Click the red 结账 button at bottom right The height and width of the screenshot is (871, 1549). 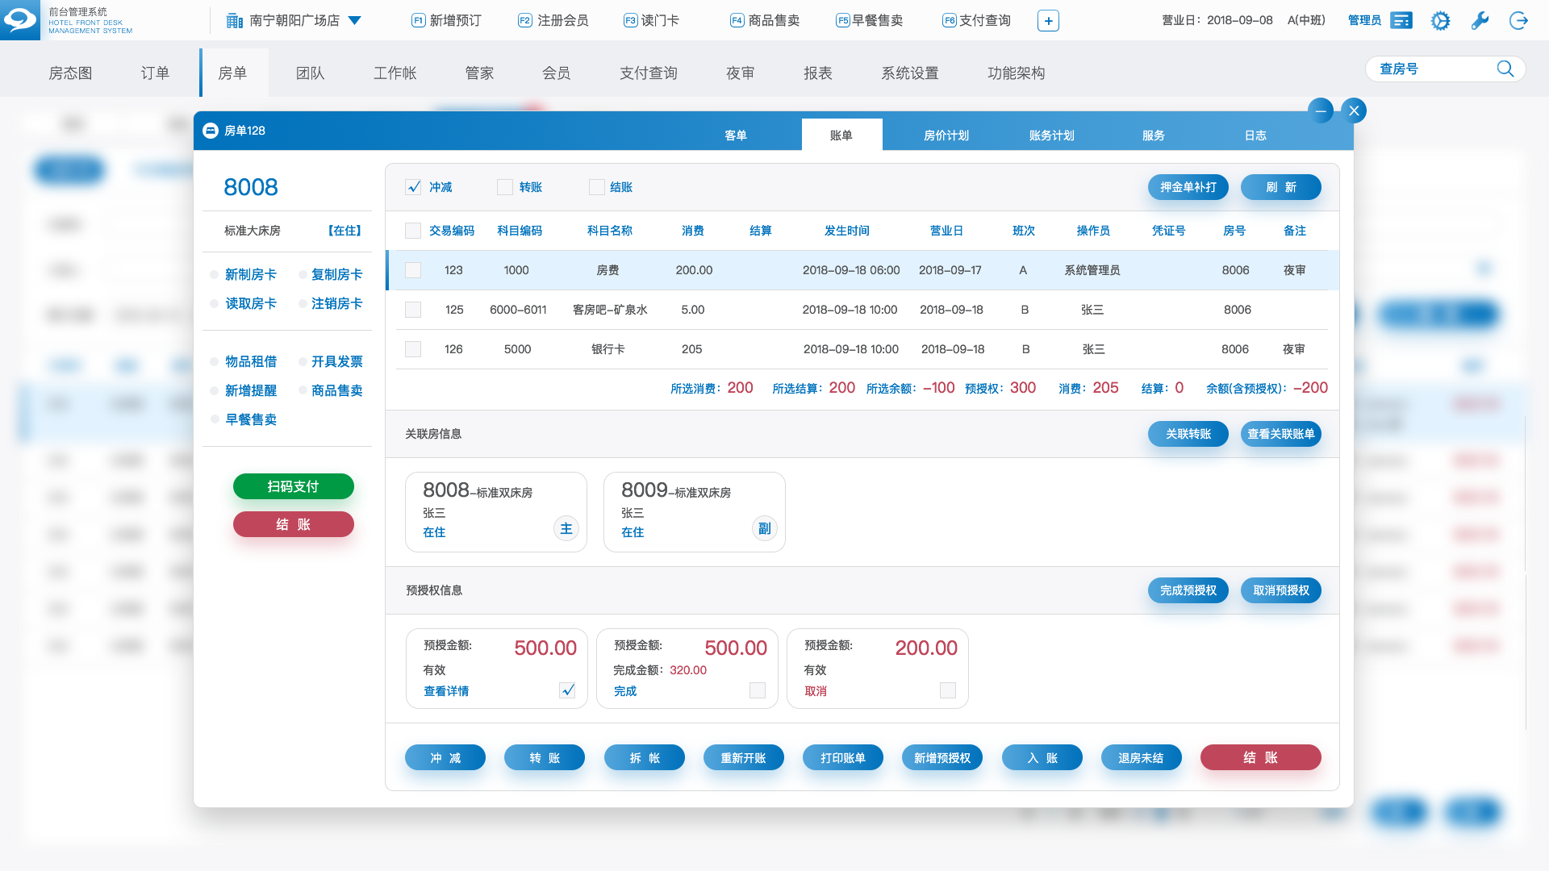(1260, 757)
